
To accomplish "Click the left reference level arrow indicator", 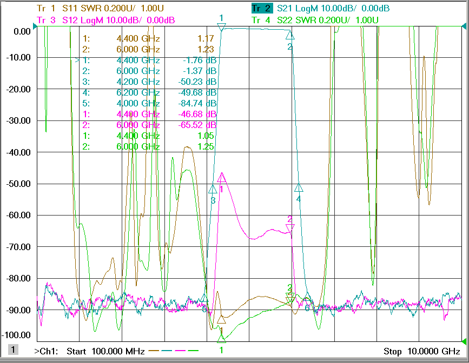I will (x=35, y=26).
